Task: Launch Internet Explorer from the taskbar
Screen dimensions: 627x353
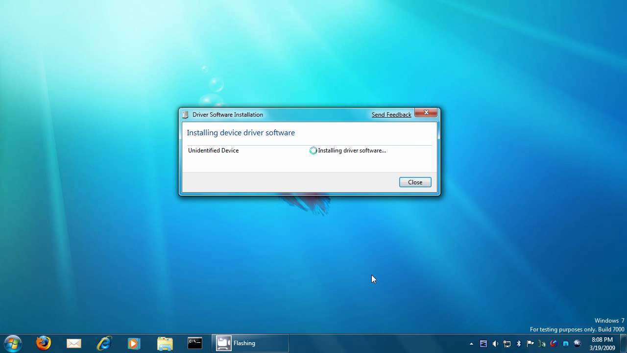Action: pos(104,343)
